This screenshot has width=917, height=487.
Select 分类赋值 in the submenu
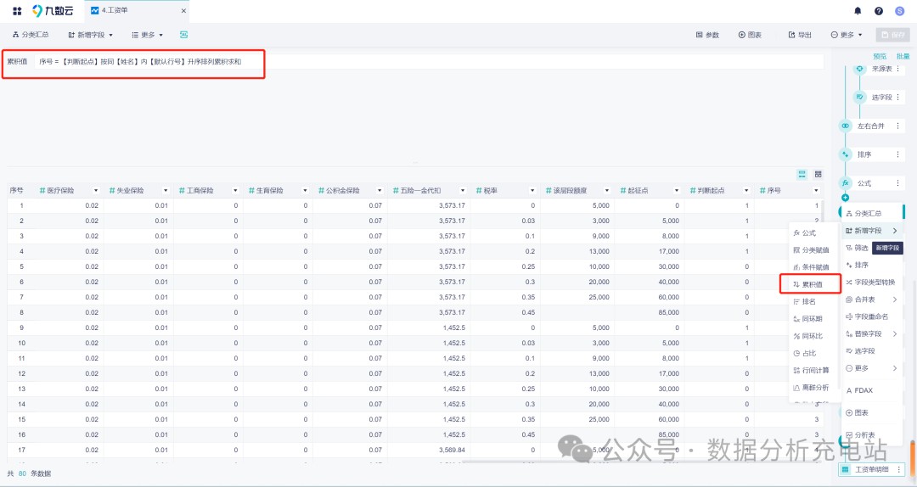(x=814, y=250)
